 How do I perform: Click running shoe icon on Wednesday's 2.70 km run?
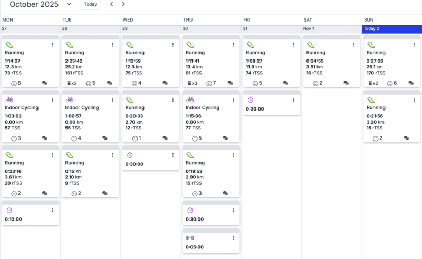point(130,100)
